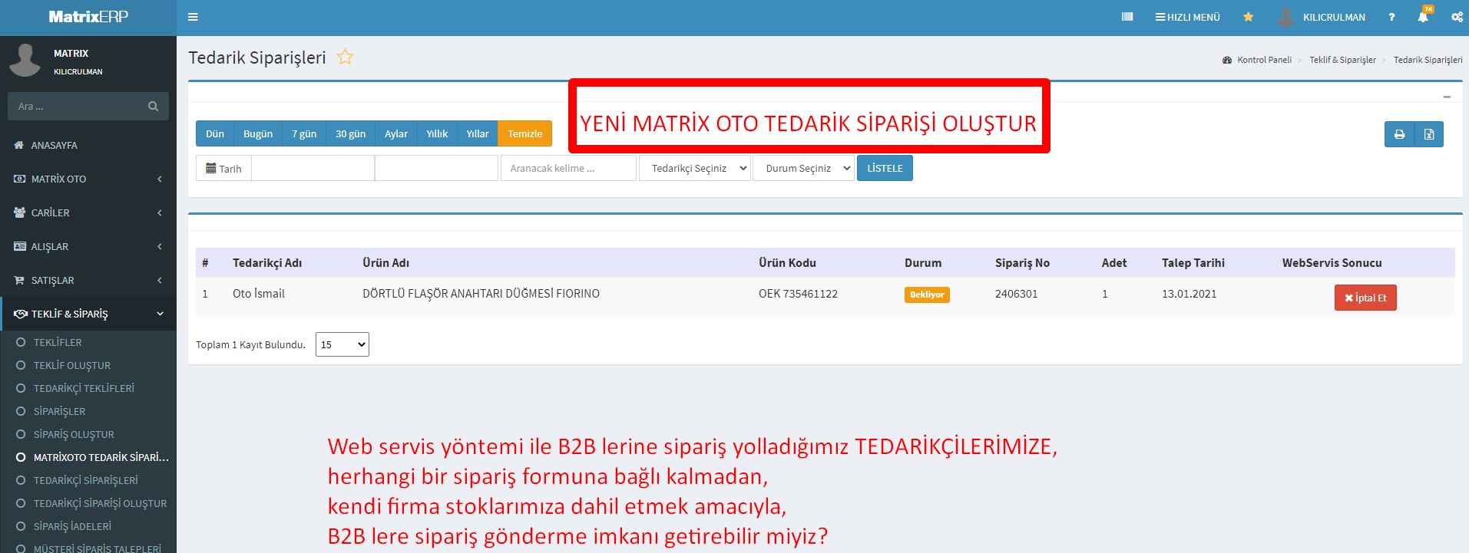Image resolution: width=1469 pixels, height=553 pixels.
Task: Open the Durum Seçiniz dropdown
Action: (804, 169)
